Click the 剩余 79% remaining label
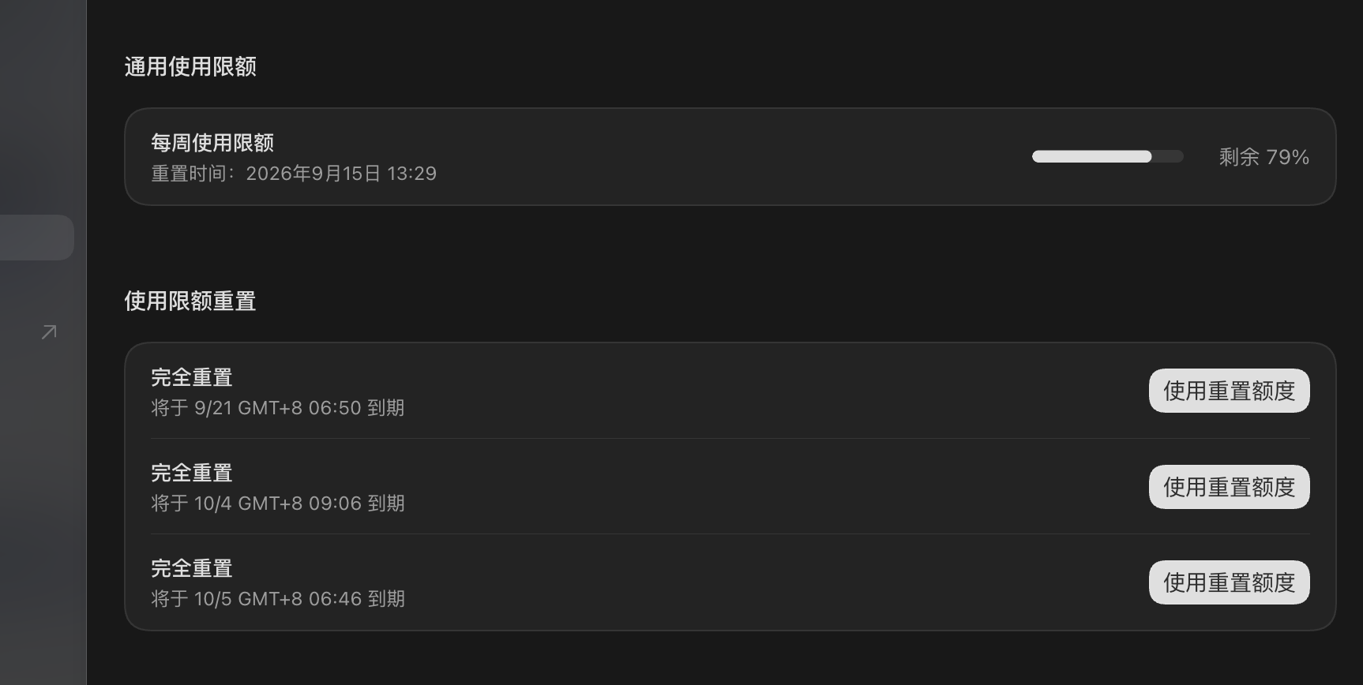 tap(1263, 157)
